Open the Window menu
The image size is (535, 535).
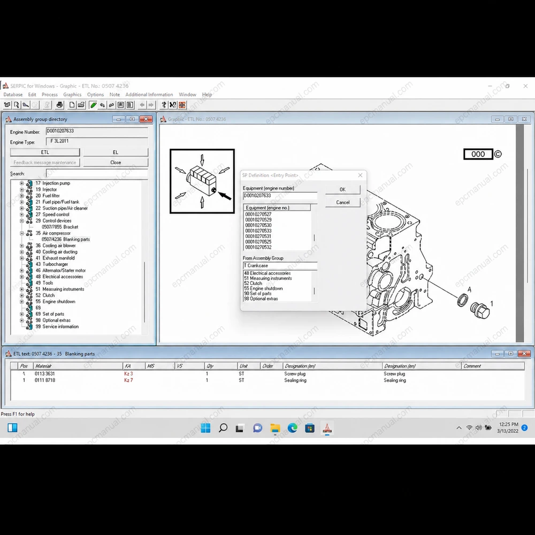[x=187, y=95]
